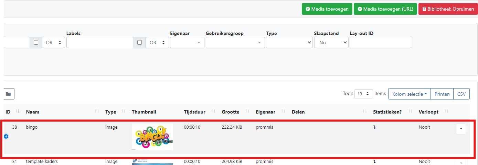Viewport: 478px width, 165px height.
Task: Click the blue plus icon on bingo row
Action: coord(6,136)
